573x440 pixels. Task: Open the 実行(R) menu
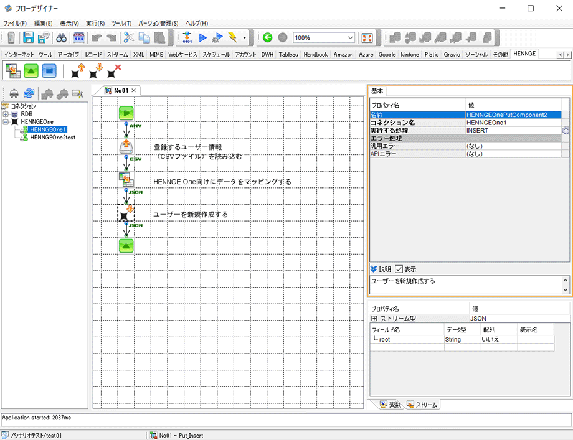click(95, 23)
